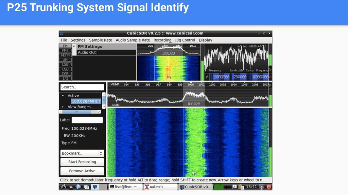348x195 pixels.
Task: Choose USB demodulator mode
Action: [x=65, y=69]
